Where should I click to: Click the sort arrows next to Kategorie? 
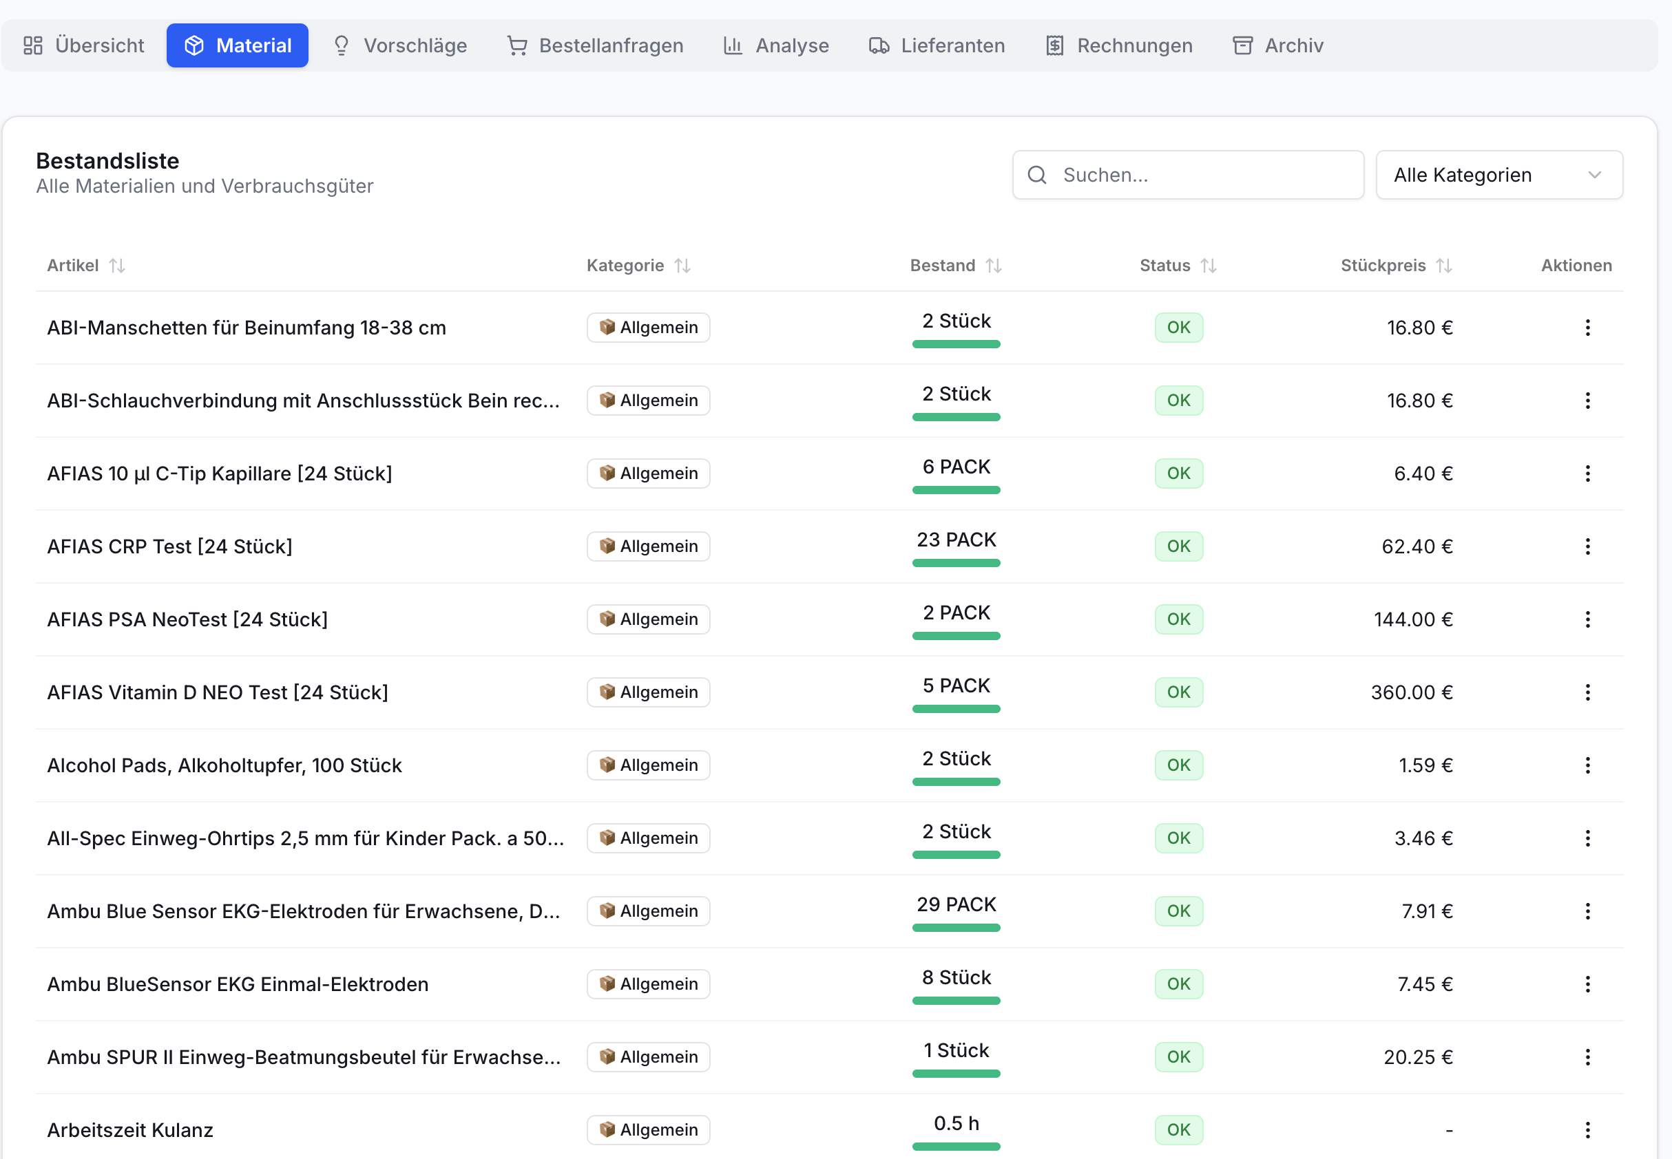(682, 266)
